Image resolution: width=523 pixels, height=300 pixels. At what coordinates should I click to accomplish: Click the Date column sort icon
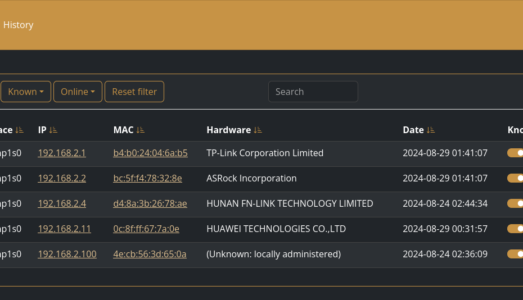(x=431, y=130)
